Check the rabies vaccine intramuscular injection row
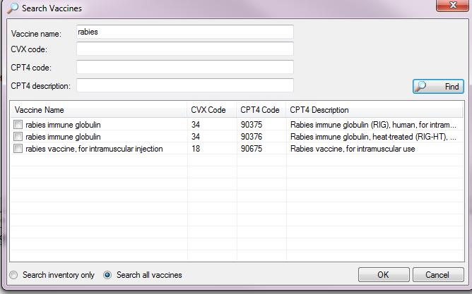 pos(18,148)
